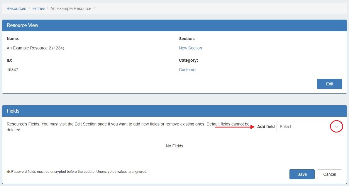Click the Resource View panel header

174,25
